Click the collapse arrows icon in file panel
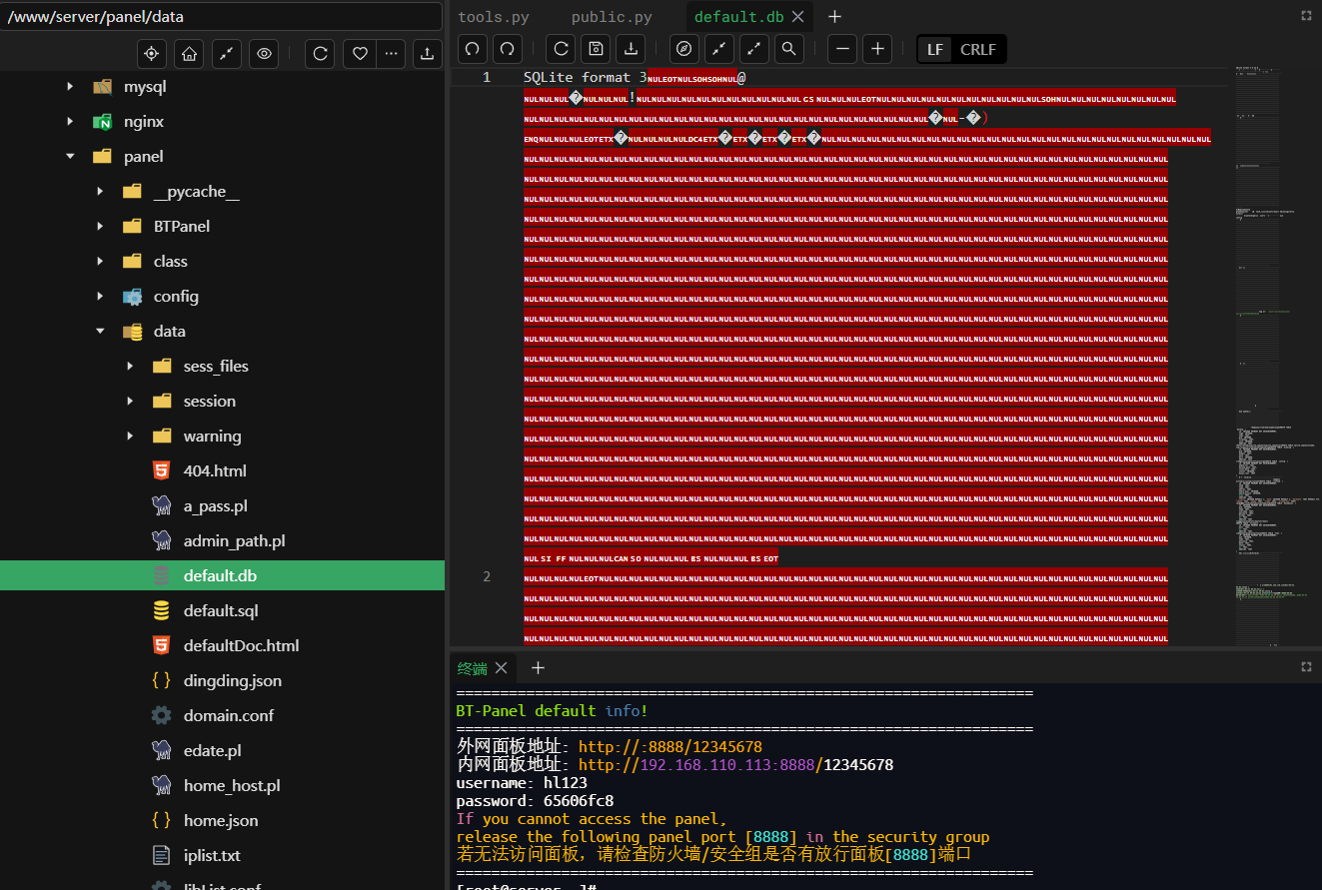The image size is (1322, 890). click(x=227, y=54)
